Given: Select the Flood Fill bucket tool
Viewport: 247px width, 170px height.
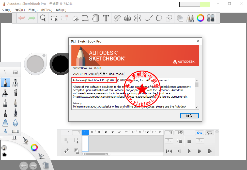Looking at the screenshot, I should [x=96, y=18].
